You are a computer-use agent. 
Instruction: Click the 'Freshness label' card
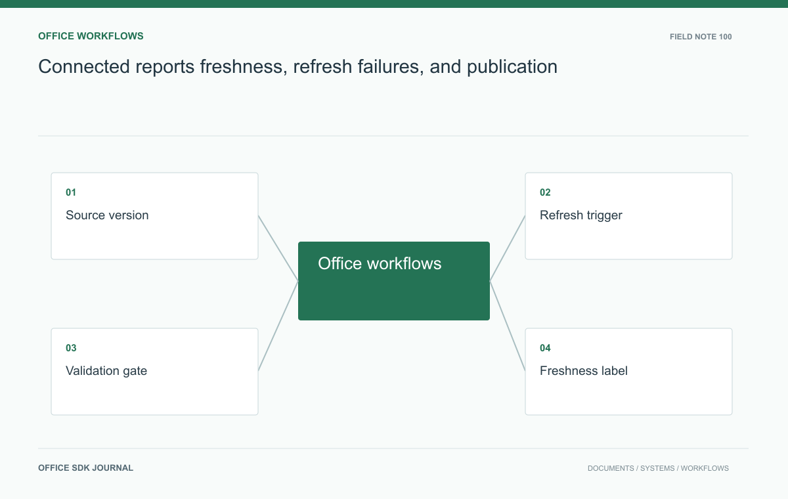628,372
